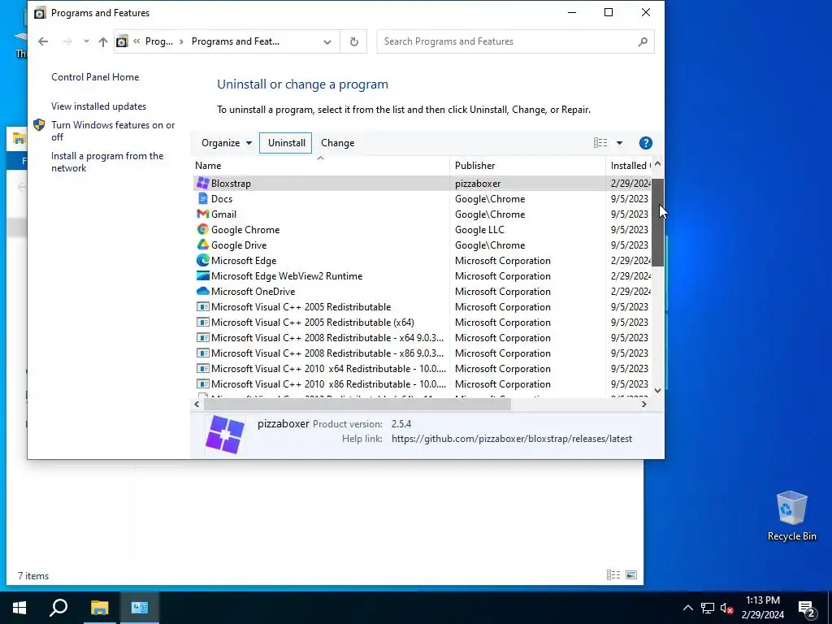Refresh the Programs and Features list

354,41
